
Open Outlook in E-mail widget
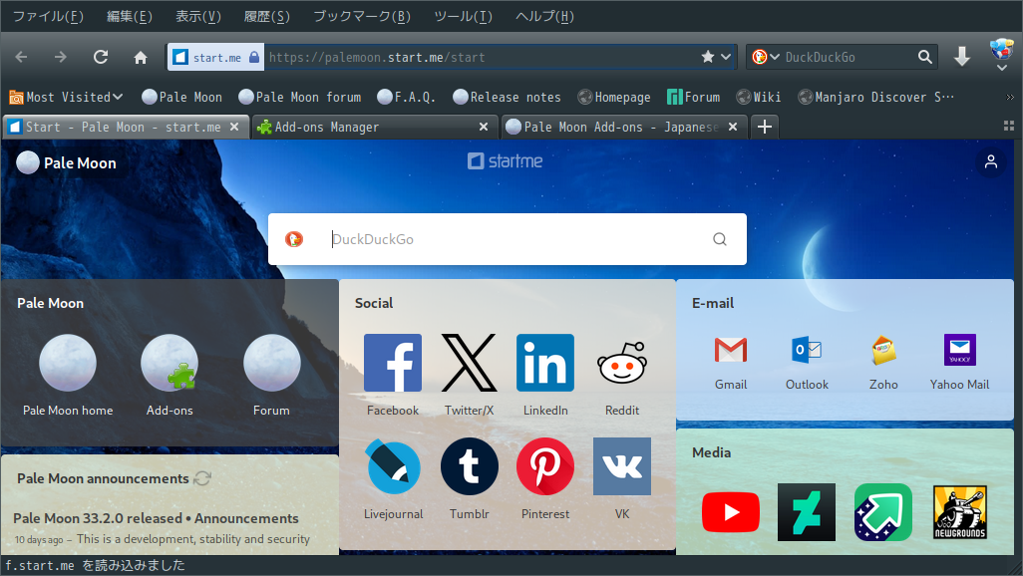coord(807,351)
